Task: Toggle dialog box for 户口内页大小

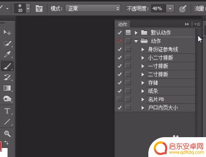Action: click(x=128, y=107)
